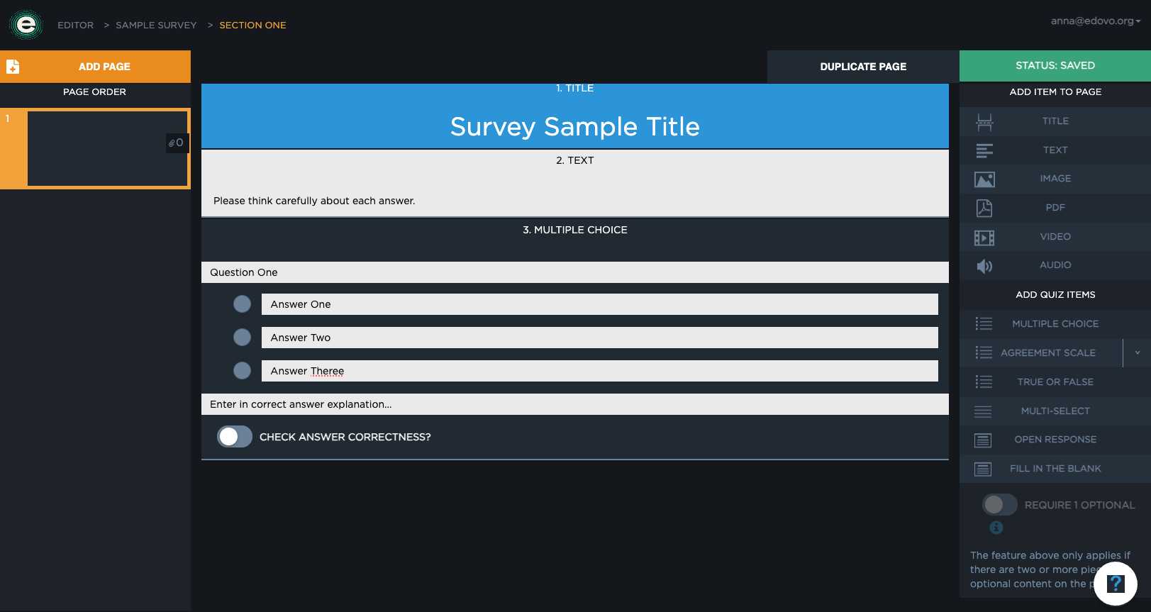This screenshot has height=612, width=1151.
Task: Add a PDF item to page
Action: [x=1055, y=208]
